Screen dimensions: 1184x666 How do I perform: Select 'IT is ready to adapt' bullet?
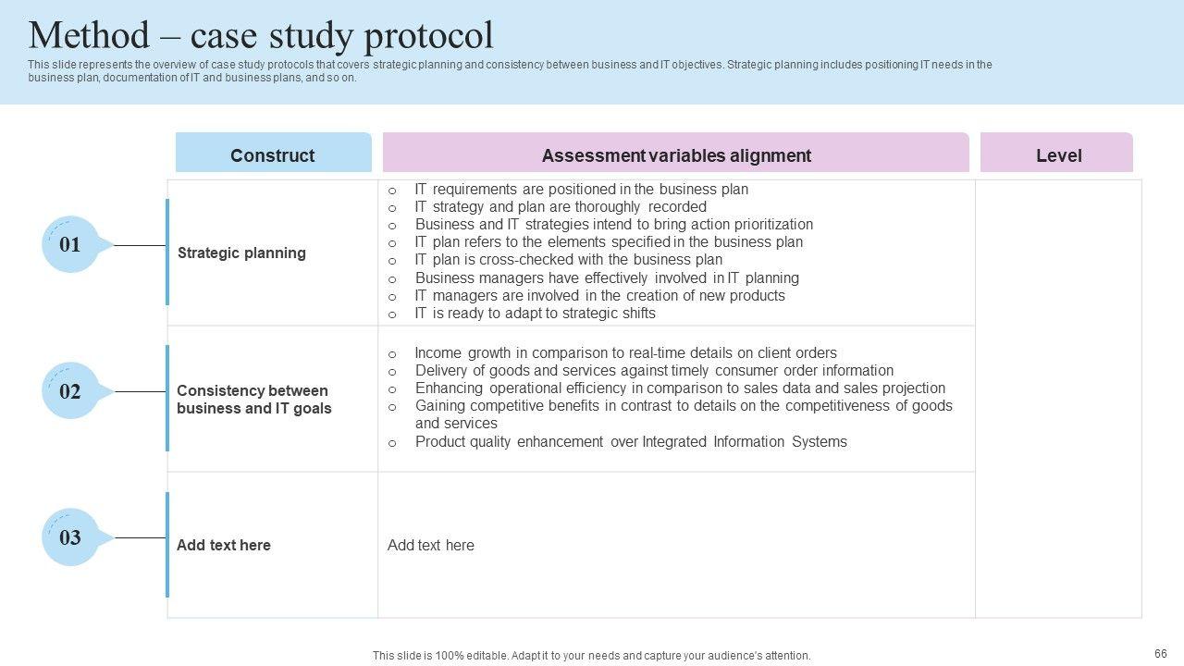[x=535, y=314]
